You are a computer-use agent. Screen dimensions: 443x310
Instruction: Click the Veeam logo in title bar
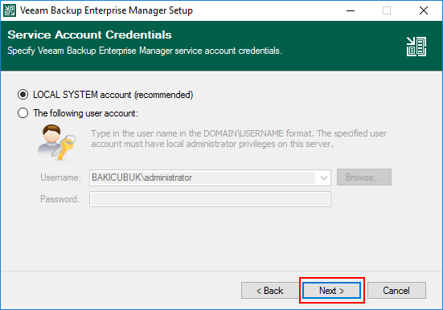pyautogui.click(x=10, y=10)
